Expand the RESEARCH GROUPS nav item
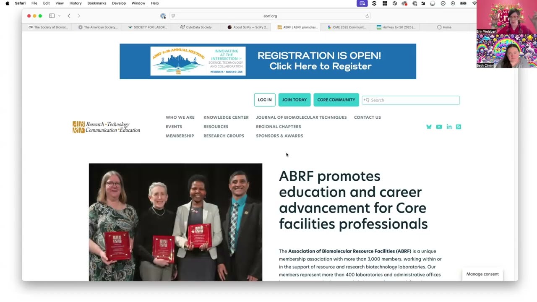 pos(224,136)
